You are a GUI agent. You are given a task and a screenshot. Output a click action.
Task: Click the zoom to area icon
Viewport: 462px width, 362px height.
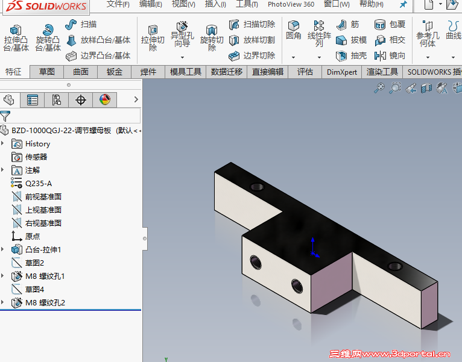pos(395,88)
